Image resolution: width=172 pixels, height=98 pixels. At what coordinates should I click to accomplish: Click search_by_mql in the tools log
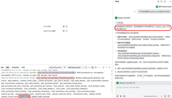(7, 94)
